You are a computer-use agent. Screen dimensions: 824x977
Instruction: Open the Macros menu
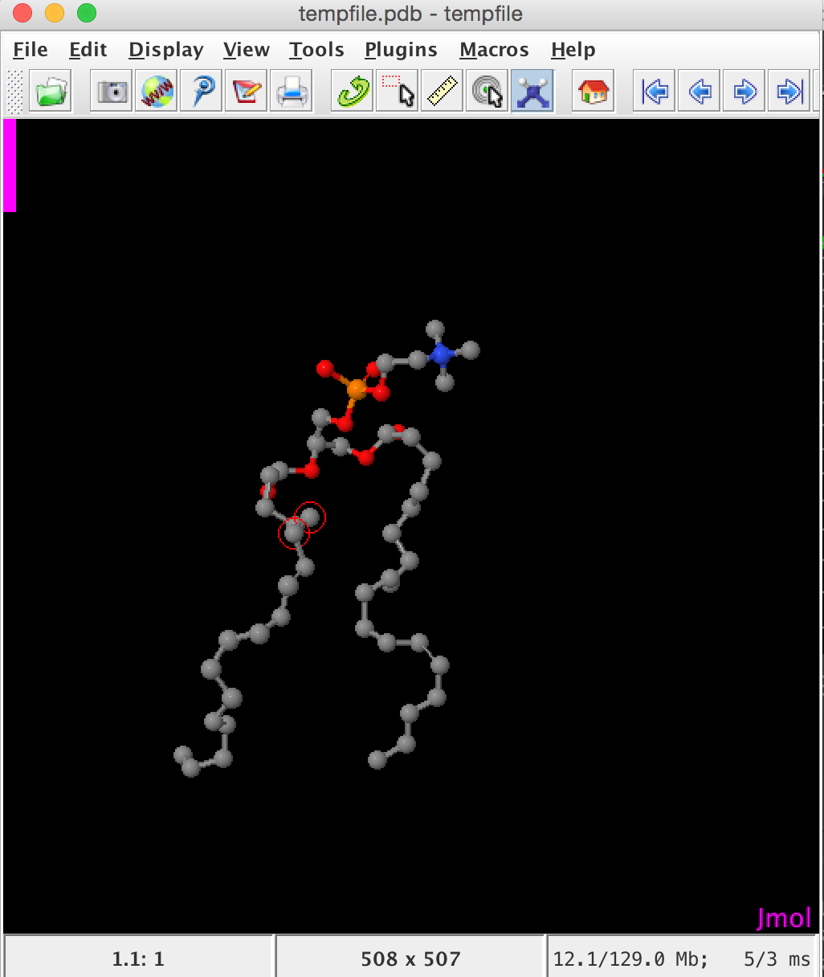click(493, 49)
